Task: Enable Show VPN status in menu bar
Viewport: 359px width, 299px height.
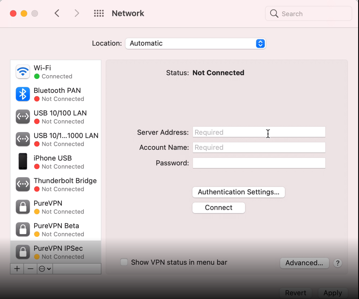Action: click(124, 262)
